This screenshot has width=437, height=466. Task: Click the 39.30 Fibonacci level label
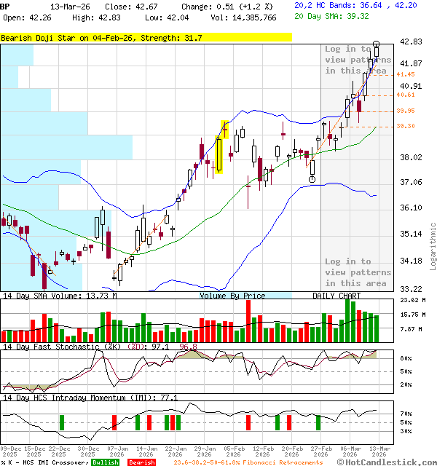(x=406, y=126)
